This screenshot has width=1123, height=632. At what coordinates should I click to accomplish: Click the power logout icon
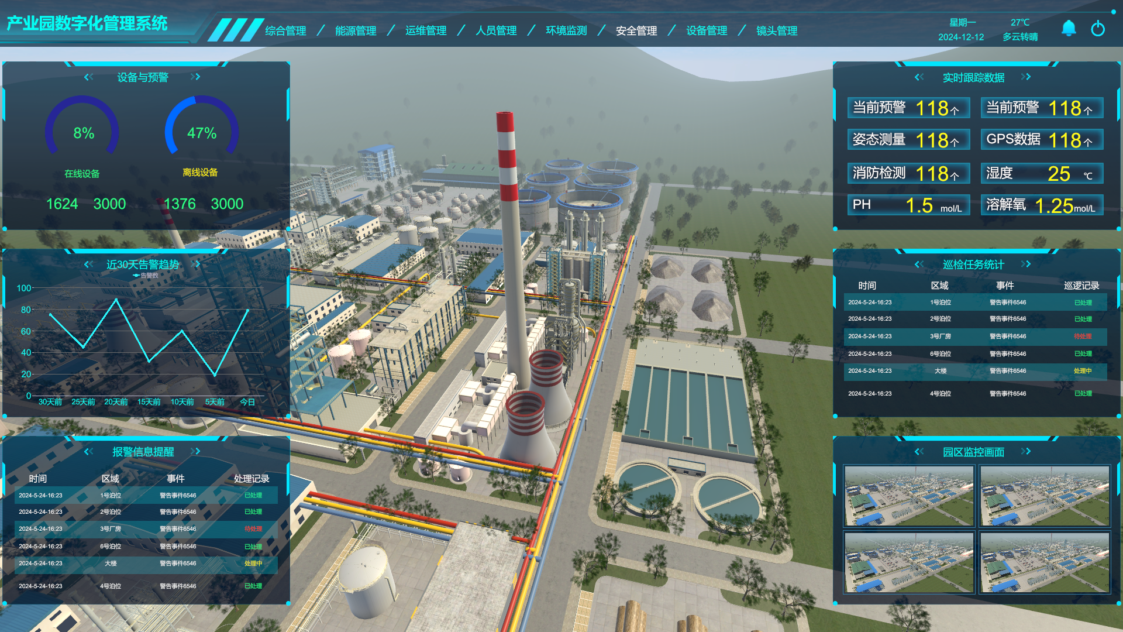1098,29
